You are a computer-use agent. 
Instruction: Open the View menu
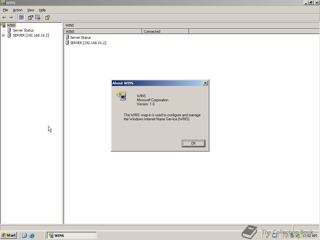[x=31, y=10]
